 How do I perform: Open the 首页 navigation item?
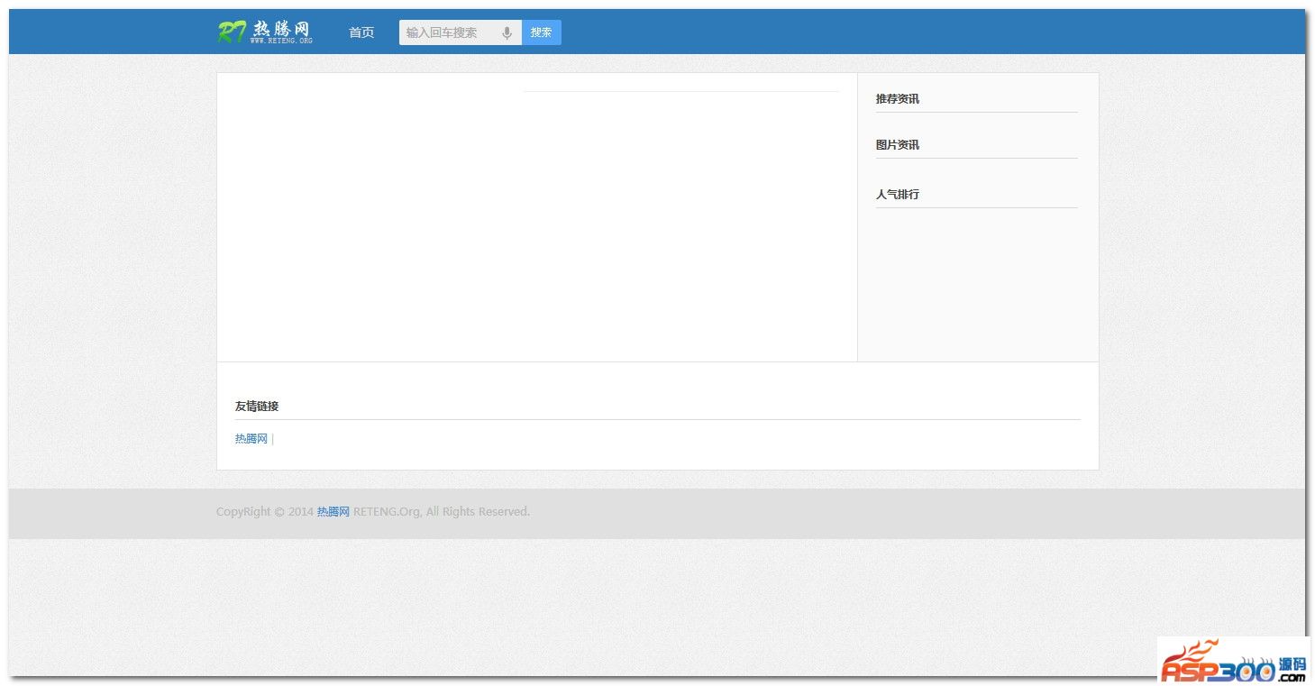coord(361,32)
